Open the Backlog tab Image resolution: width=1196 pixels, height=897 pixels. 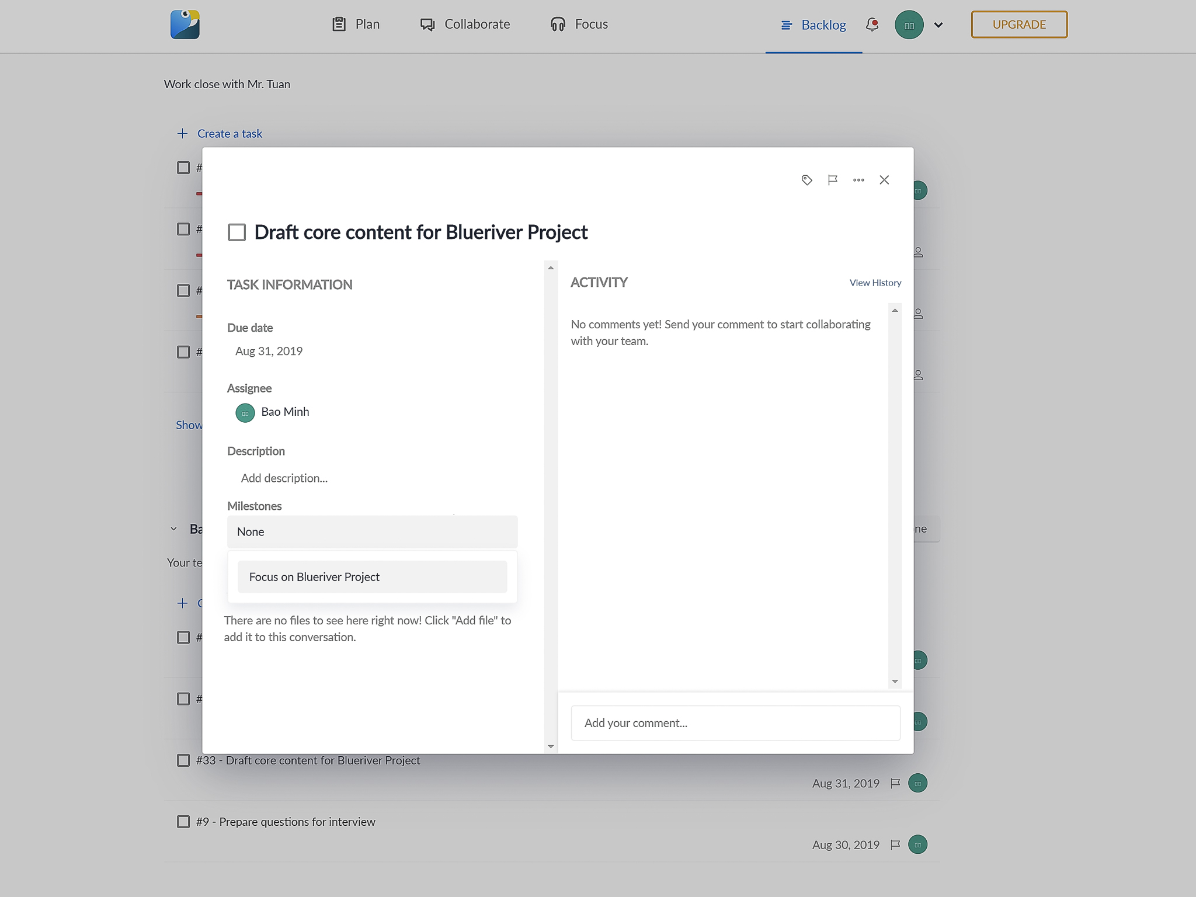pos(813,25)
